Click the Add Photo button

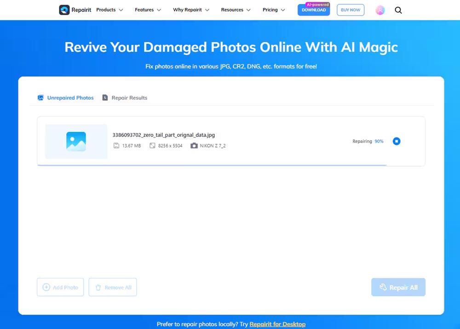tap(60, 287)
